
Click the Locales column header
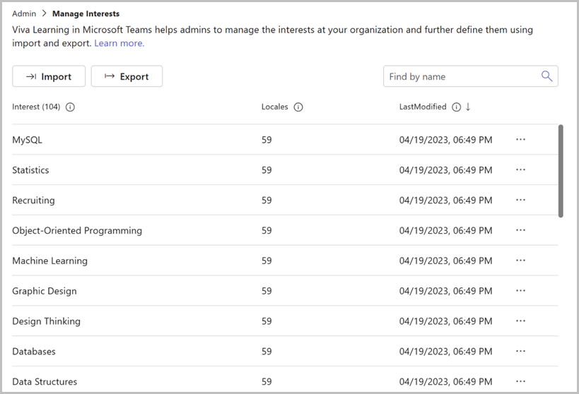click(x=275, y=107)
